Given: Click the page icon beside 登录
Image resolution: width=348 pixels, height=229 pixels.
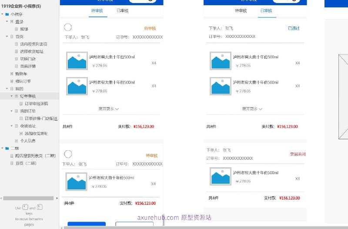Looking at the screenshot, I should point(12,21).
